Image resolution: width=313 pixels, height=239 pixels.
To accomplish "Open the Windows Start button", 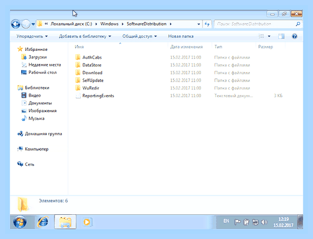I will click(x=20, y=221).
